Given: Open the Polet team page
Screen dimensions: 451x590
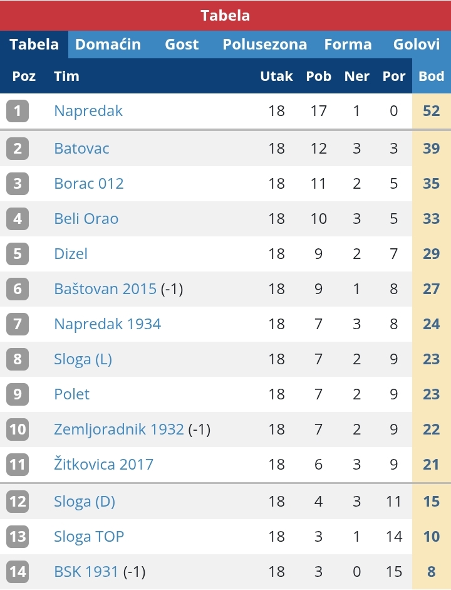Looking at the screenshot, I should point(72,394).
